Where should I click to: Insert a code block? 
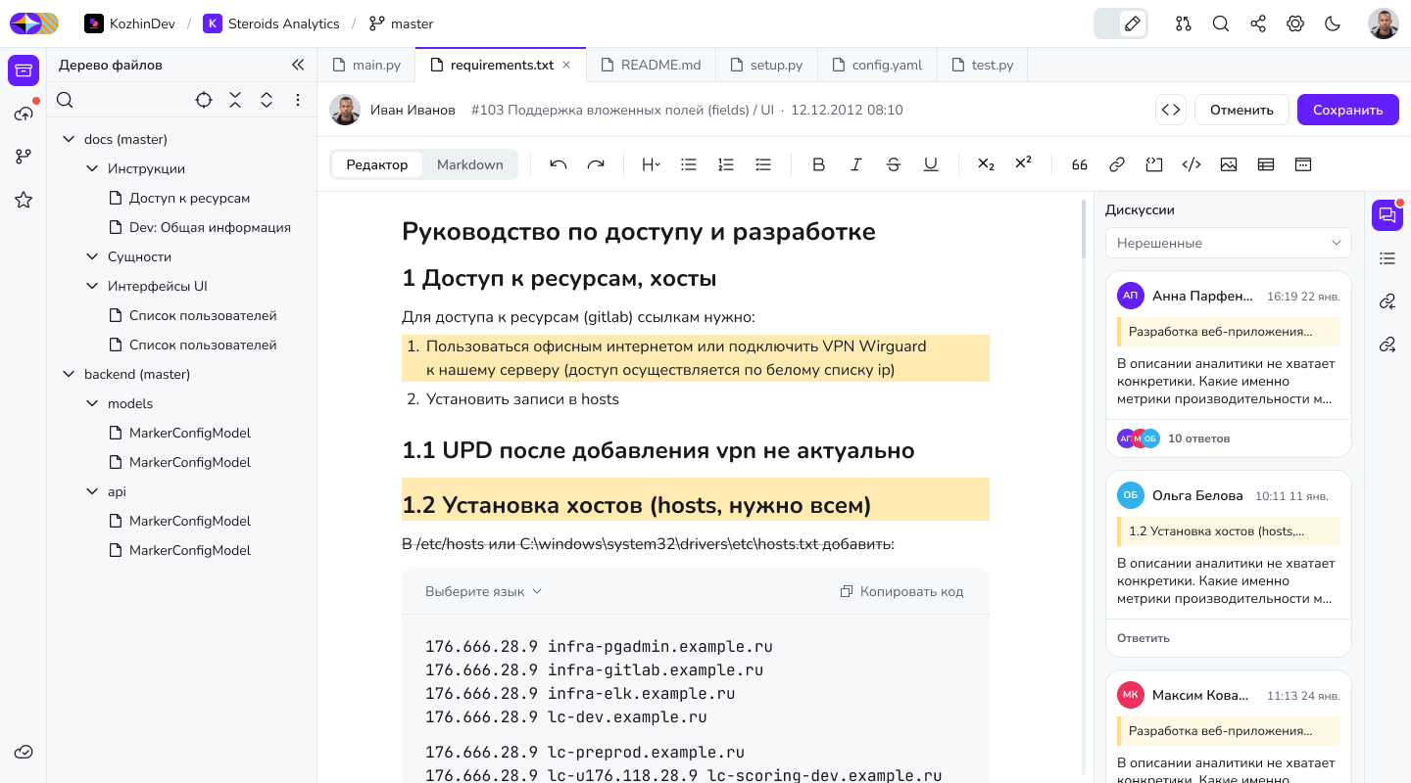tap(1154, 164)
